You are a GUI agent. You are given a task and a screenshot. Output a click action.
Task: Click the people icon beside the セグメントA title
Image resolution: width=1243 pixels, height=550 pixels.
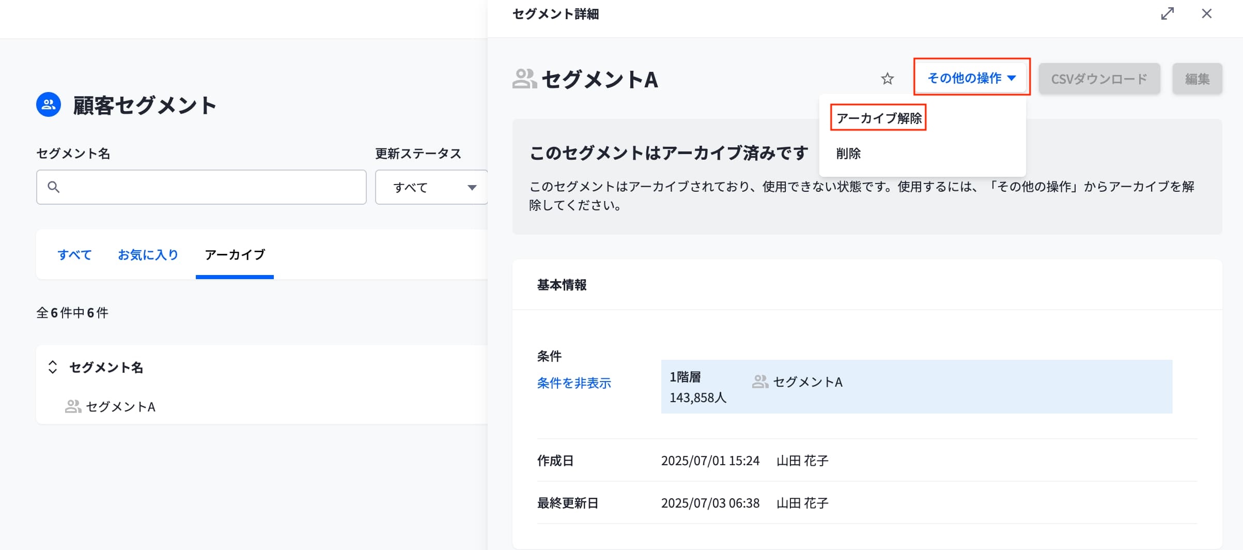point(524,79)
